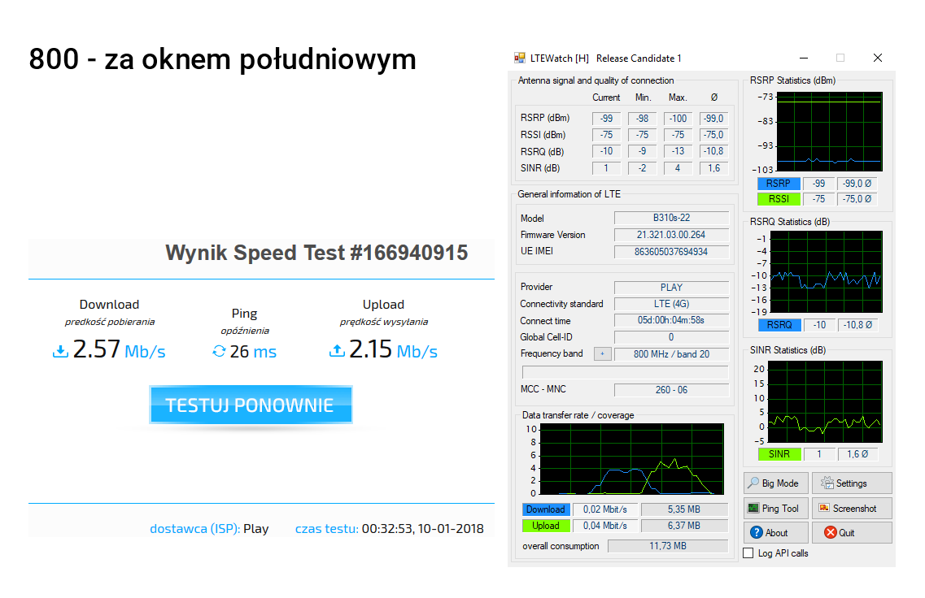Image resolution: width=925 pixels, height=598 pixels.
Task: Click the LTEWatch title bar app icon
Action: click(x=520, y=58)
